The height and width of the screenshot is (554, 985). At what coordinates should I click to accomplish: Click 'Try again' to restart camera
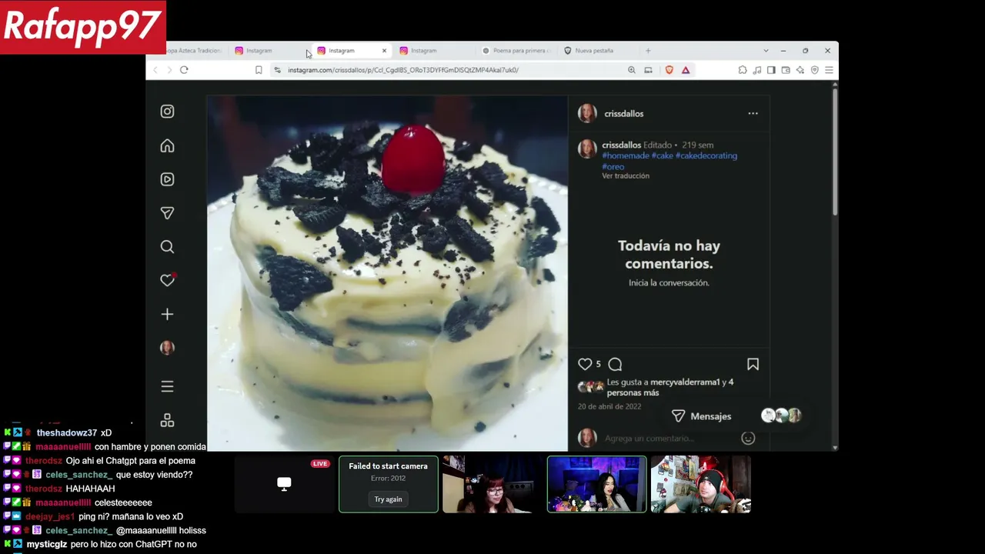pyautogui.click(x=388, y=499)
